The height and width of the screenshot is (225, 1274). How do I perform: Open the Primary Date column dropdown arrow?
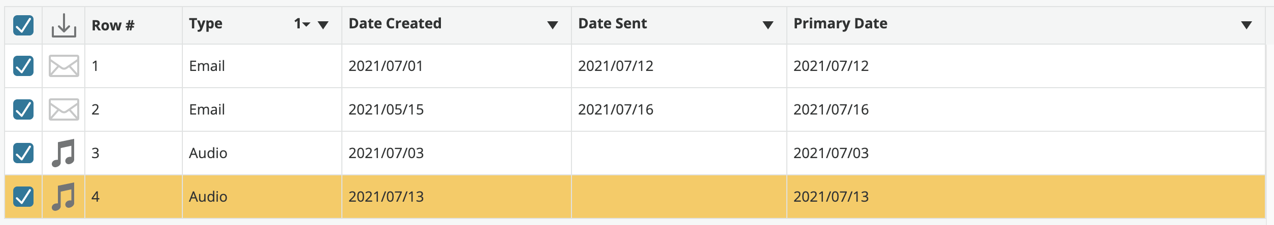[x=1247, y=25]
